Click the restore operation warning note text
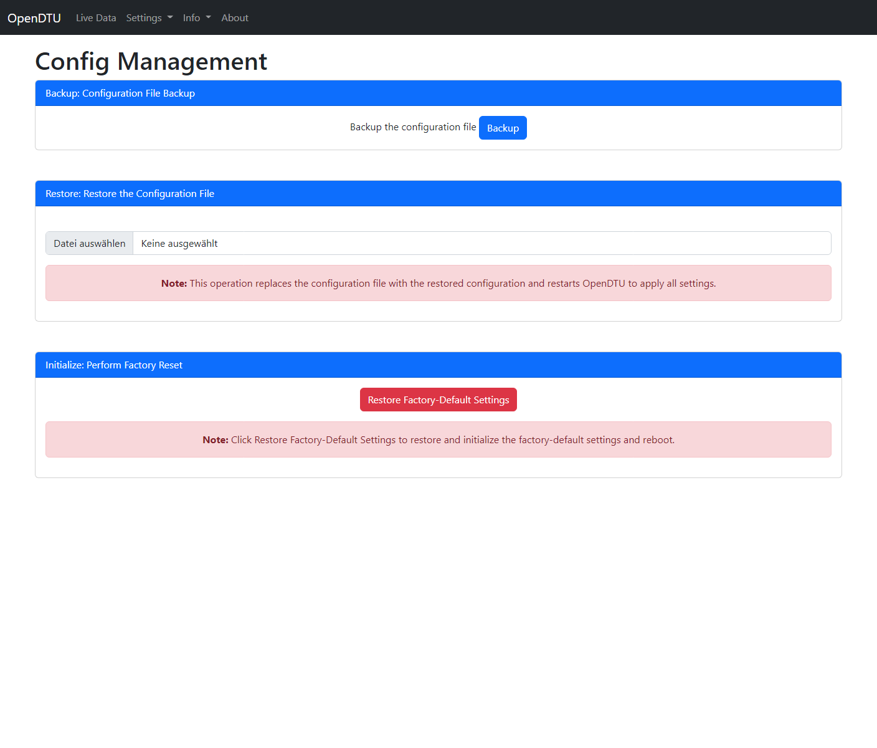The height and width of the screenshot is (748, 877). tap(452, 284)
